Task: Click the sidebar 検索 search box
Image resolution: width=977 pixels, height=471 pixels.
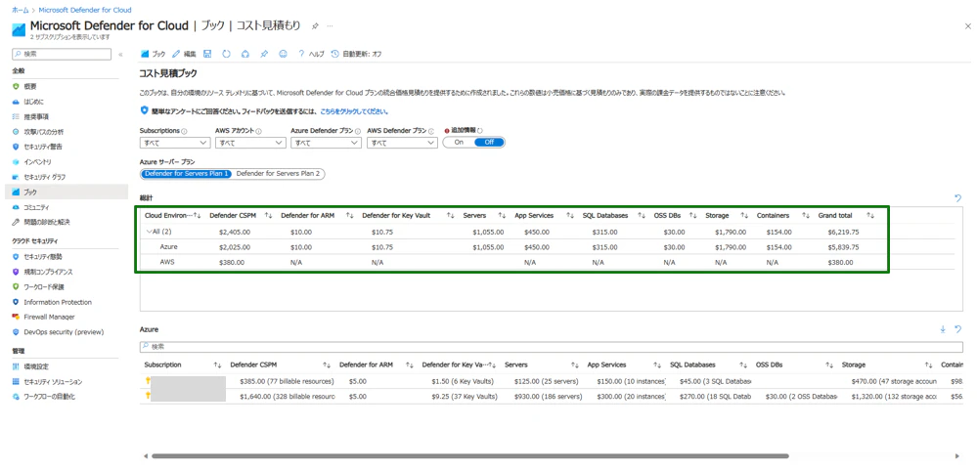Action: pyautogui.click(x=62, y=54)
